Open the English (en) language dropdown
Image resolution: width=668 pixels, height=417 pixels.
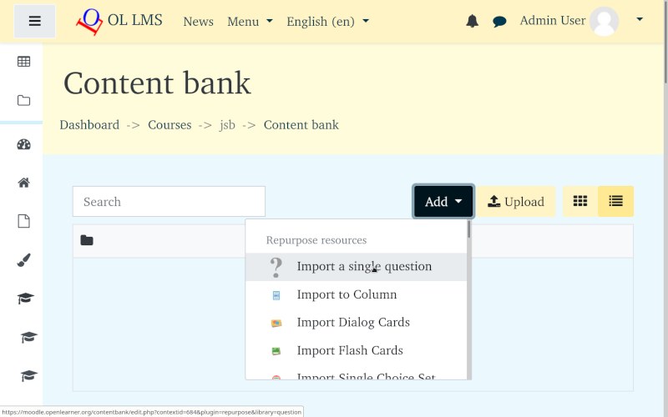327,22
